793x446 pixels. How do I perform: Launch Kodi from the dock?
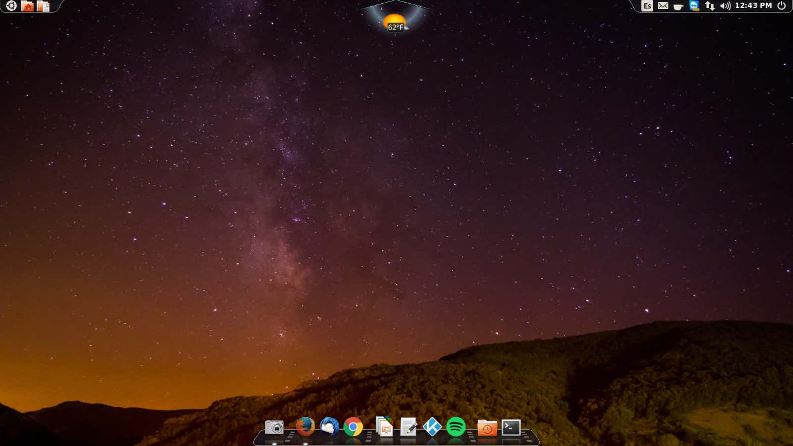432,427
